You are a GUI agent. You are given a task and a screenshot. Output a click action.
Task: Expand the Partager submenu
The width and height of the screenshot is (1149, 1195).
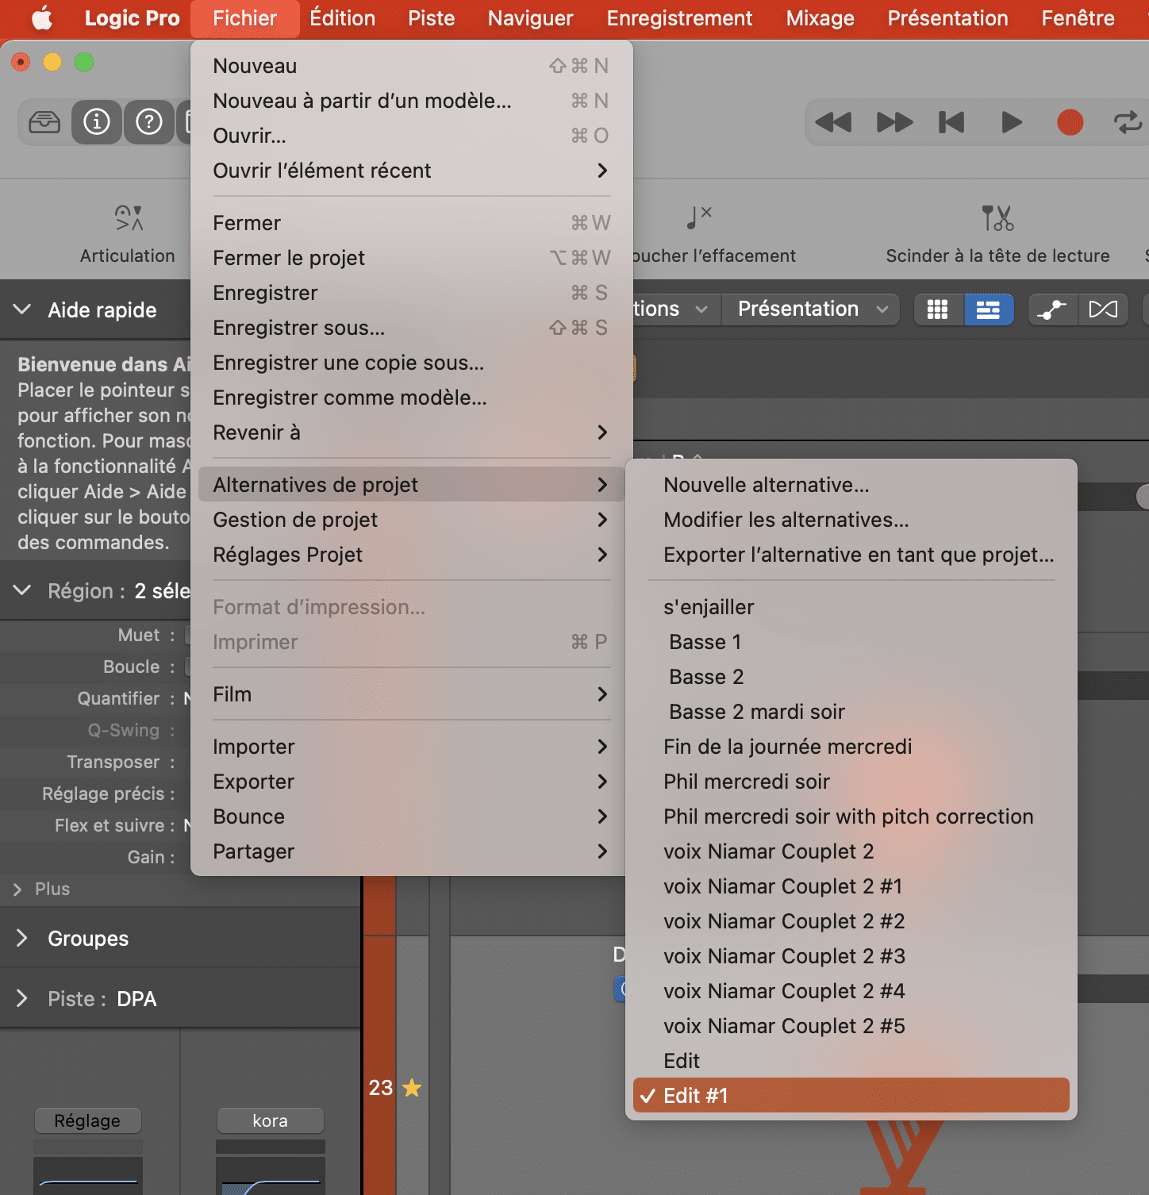point(411,851)
